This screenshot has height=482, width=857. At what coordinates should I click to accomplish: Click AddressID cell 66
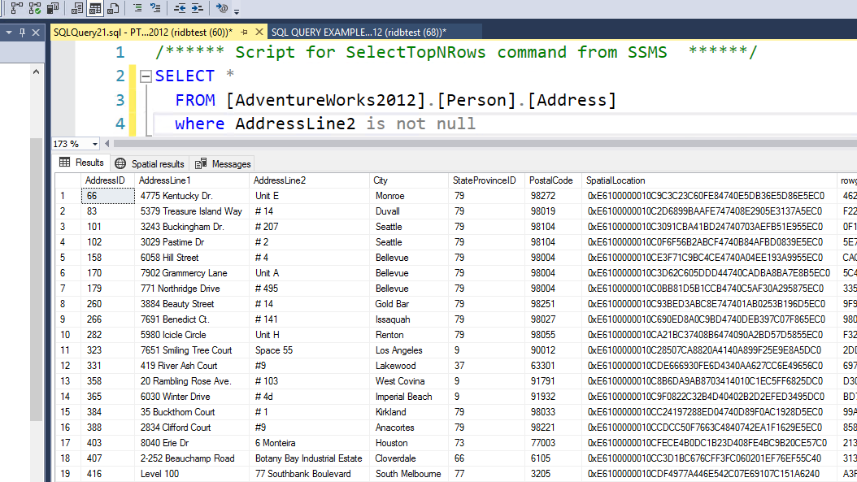pos(107,196)
